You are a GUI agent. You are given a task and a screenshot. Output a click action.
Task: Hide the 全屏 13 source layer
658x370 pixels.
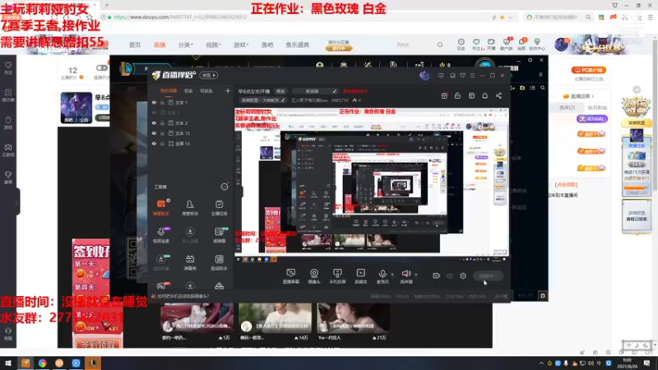point(154,143)
